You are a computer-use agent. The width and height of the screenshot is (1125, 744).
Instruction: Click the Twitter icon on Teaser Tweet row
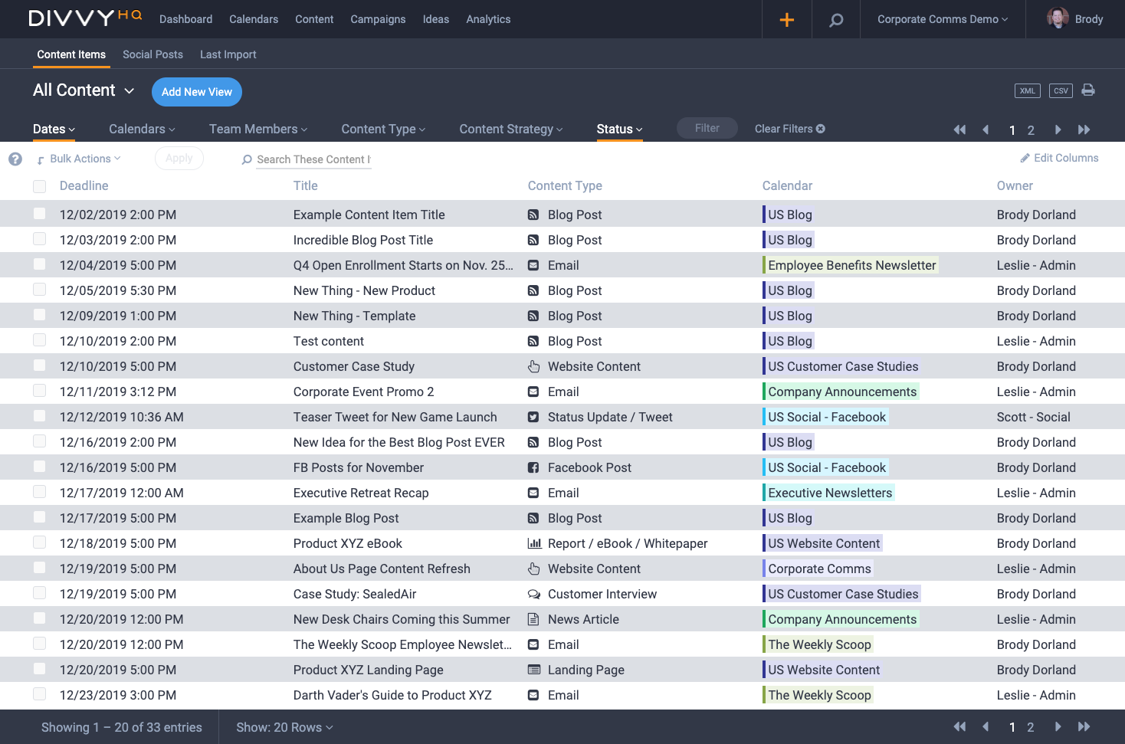pos(533,417)
